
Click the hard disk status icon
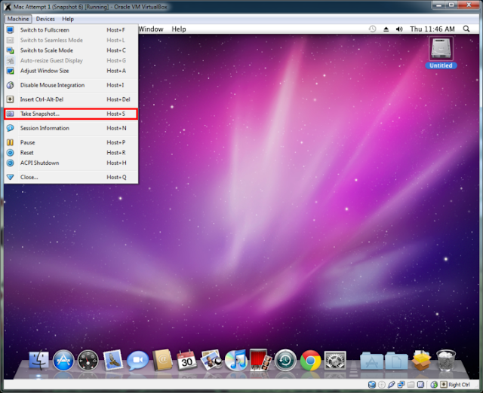[x=372, y=385]
